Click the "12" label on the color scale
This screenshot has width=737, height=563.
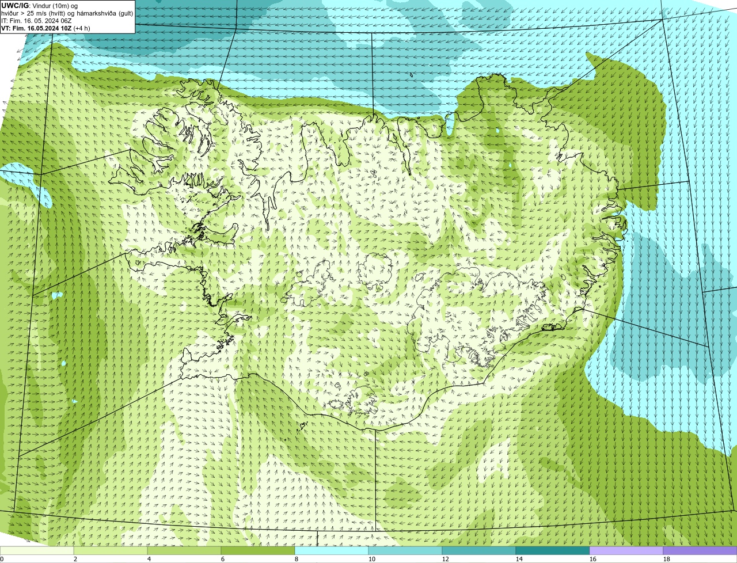[446, 559]
